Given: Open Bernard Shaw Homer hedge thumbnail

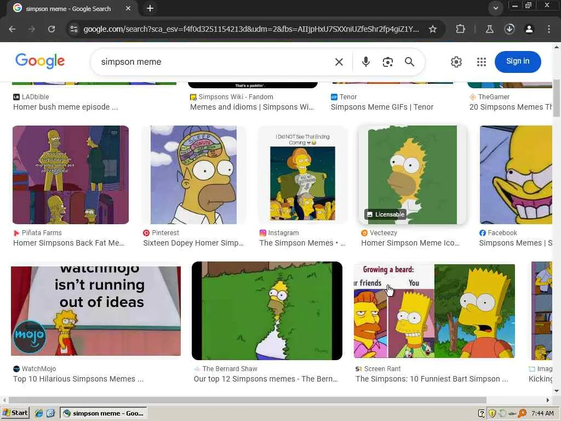Looking at the screenshot, I should 267,311.
